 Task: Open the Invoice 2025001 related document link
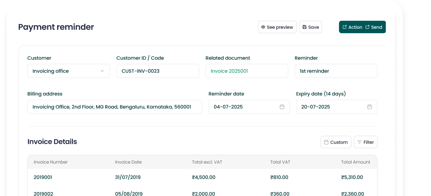229,71
